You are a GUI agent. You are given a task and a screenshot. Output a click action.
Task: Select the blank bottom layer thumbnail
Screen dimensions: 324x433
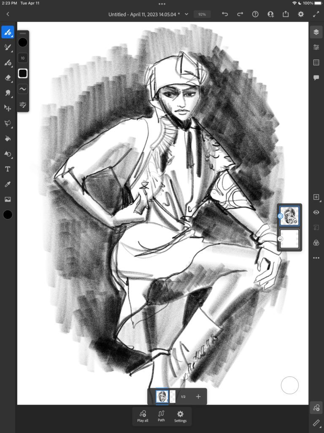point(289,238)
